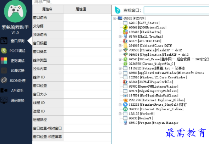Open the 正则调试 module
This screenshot has height=144, width=209.
pos(17,61)
